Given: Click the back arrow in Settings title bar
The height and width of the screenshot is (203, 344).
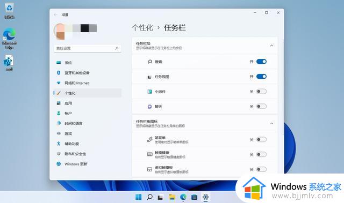Looking at the screenshot, I should [55, 14].
